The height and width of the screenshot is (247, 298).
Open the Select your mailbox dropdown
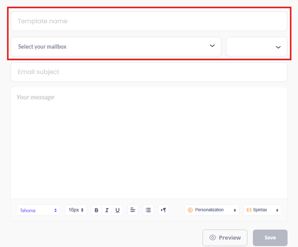(x=116, y=47)
